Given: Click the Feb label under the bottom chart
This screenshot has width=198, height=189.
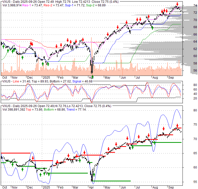Looking at the screenshot, I should pyautogui.click(x=61, y=187).
